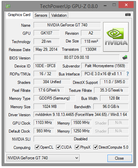Take a screenshot with the camera icon
Screen dimensions: 138x168
[x=128, y=15]
